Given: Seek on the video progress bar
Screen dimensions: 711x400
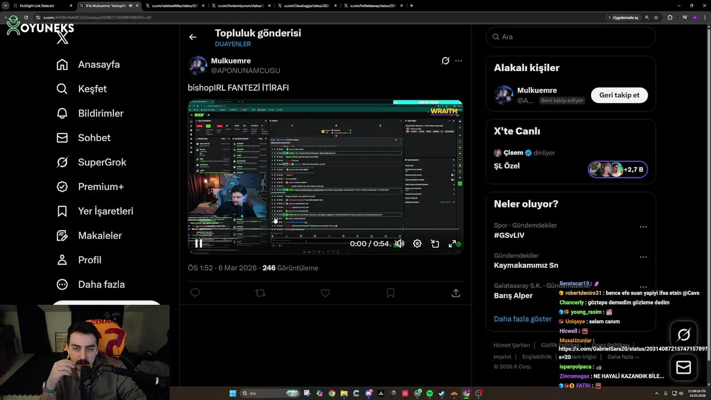Looking at the screenshot, I should coord(326,229).
